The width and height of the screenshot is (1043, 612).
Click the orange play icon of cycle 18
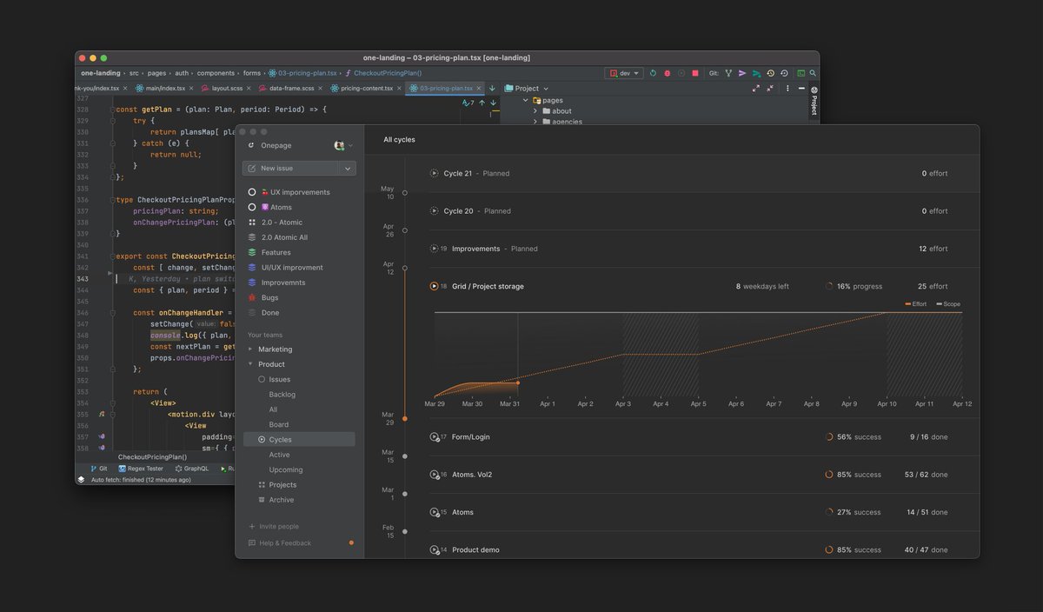[434, 286]
